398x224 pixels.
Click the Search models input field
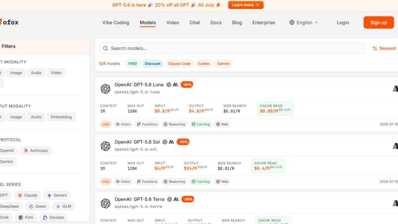pos(232,48)
